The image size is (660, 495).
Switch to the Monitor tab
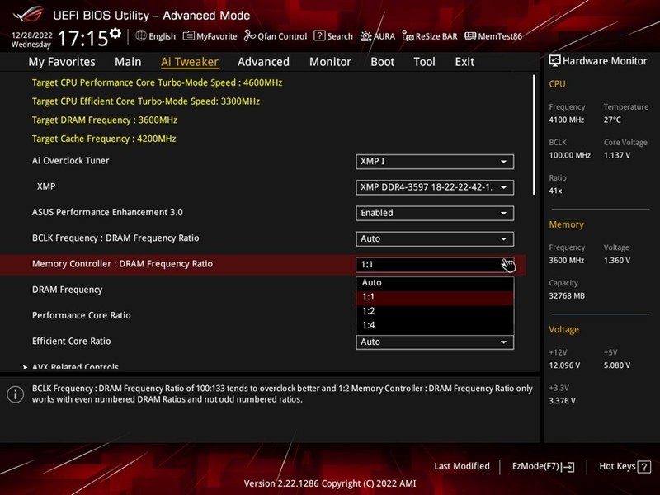point(329,61)
